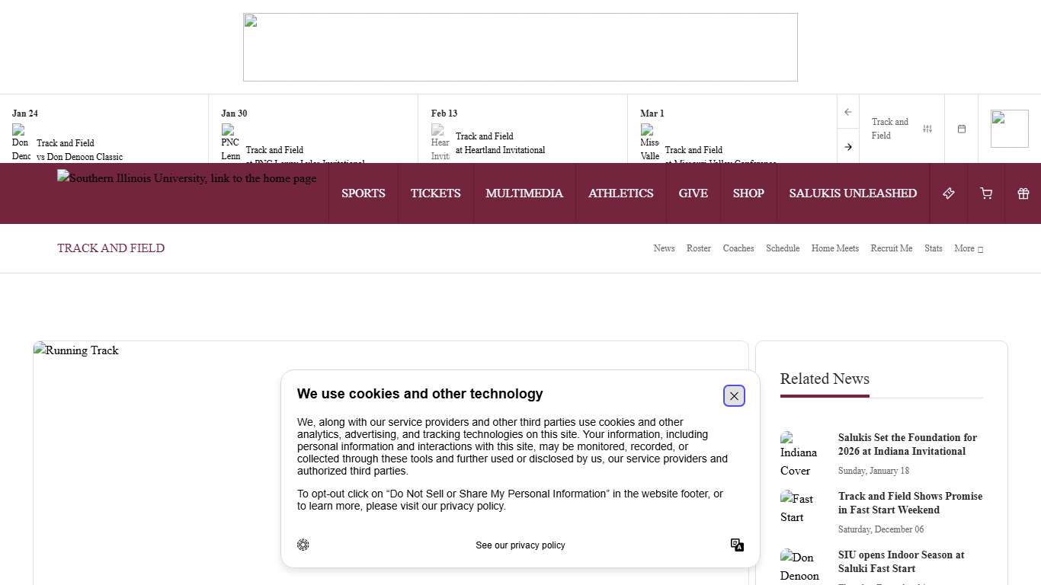This screenshot has height=585, width=1041.
Task: Open the calendar icon in scoreboard
Action: [x=962, y=129]
